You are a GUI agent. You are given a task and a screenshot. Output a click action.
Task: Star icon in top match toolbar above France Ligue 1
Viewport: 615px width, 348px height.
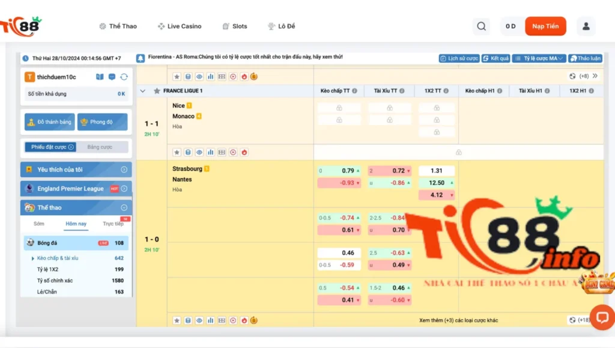pyautogui.click(x=177, y=76)
